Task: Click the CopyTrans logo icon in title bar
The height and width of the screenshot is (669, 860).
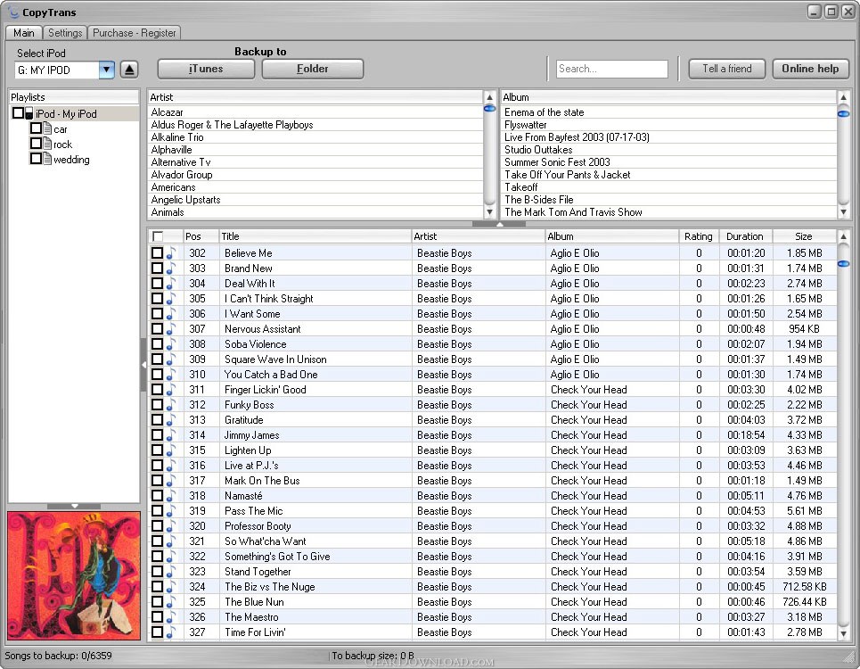Action: point(12,12)
